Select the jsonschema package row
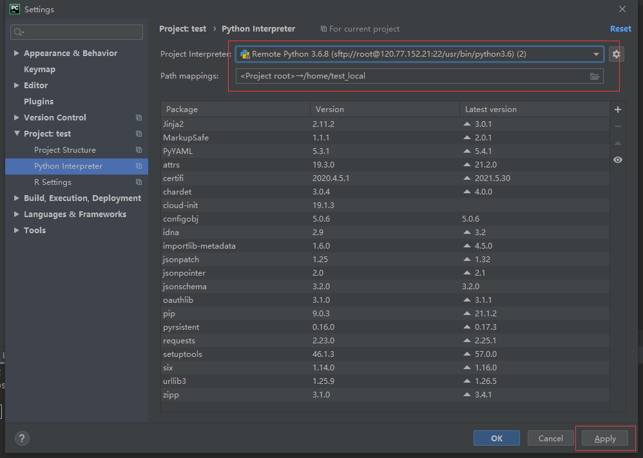The image size is (643, 458). click(x=385, y=286)
